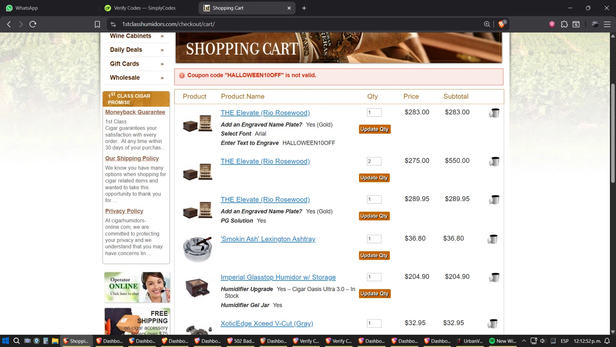Expand Wine Cabinets submenu arrow

[162, 36]
